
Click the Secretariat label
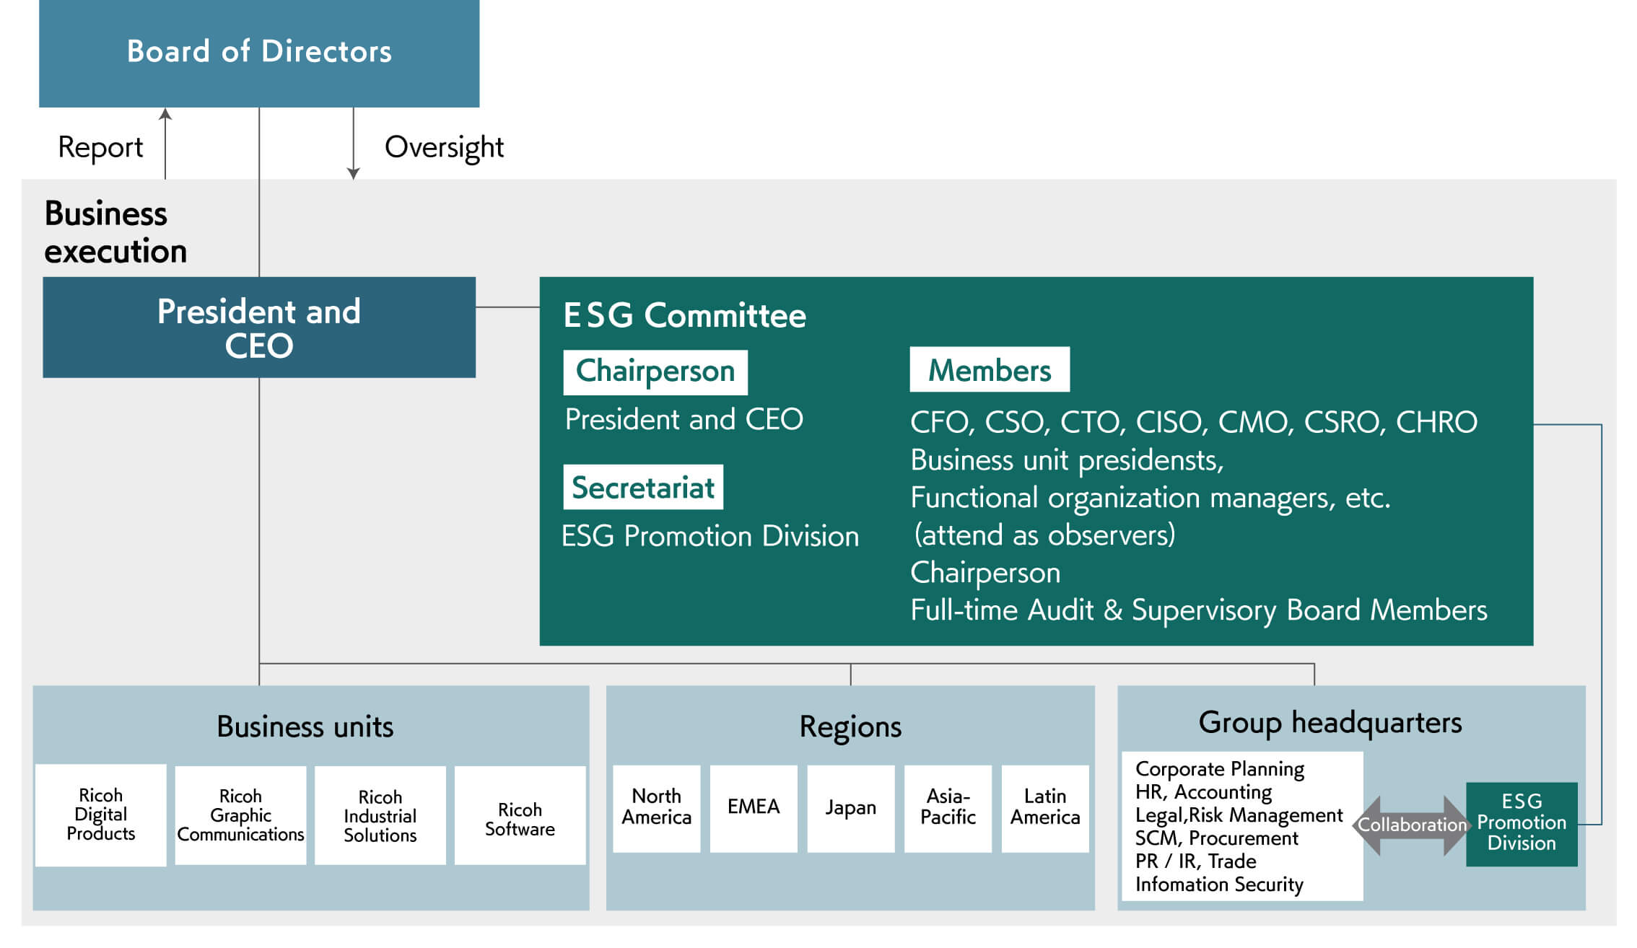[644, 487]
